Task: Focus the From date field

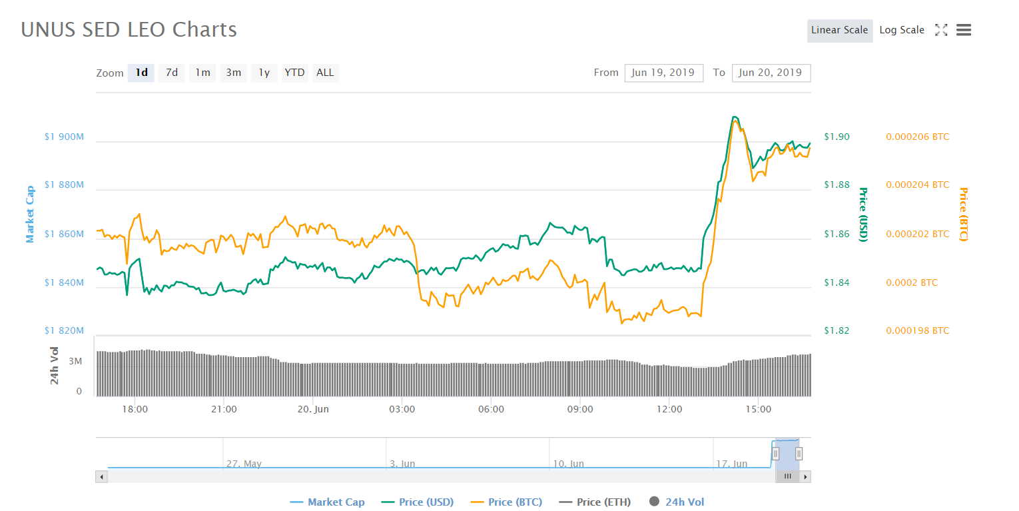Action: pos(664,73)
